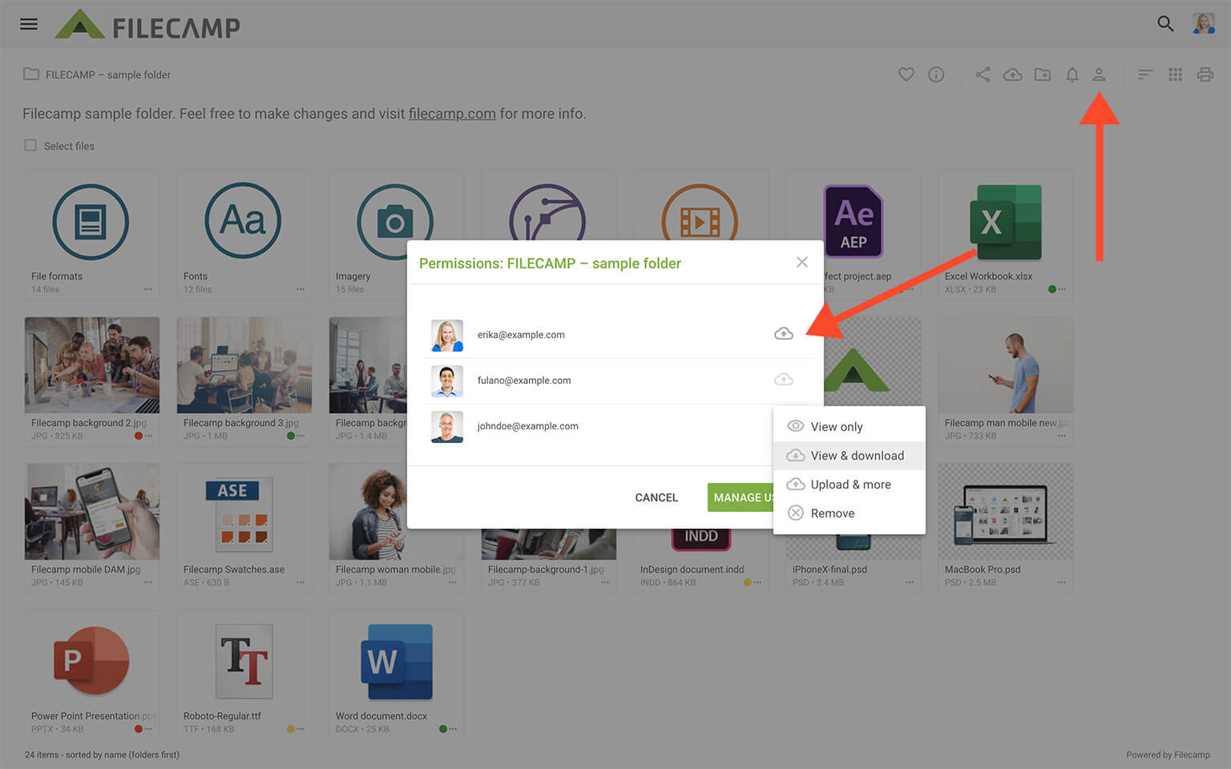The width and height of the screenshot is (1231, 769).
Task: Toggle the Select files checkbox
Action: point(30,146)
